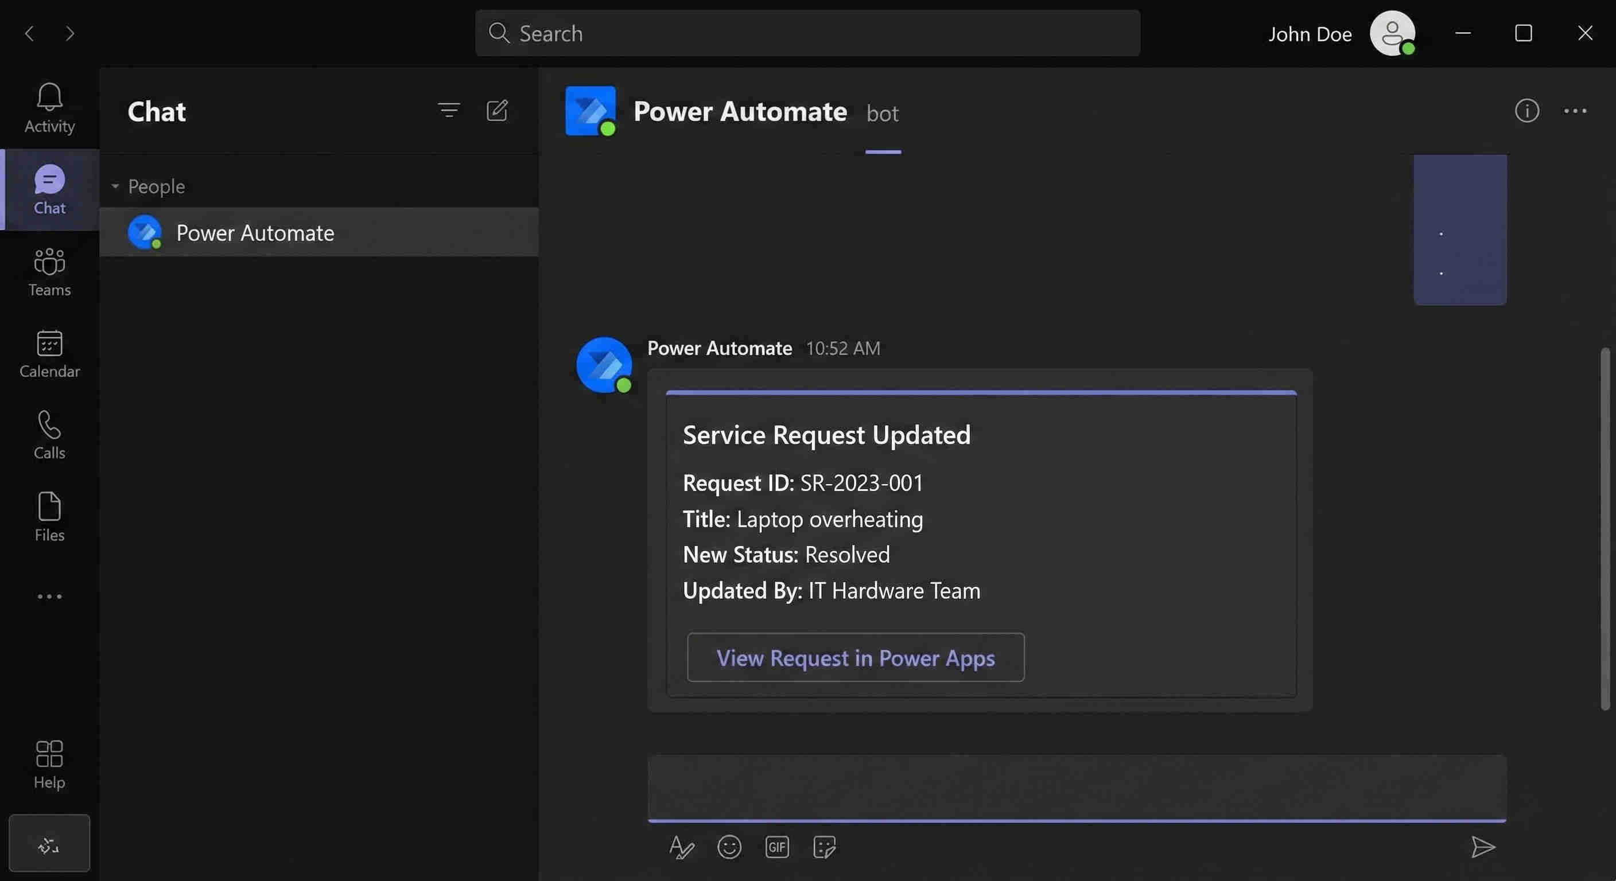Click Power Automate bot avatar in chat header

tap(591, 111)
